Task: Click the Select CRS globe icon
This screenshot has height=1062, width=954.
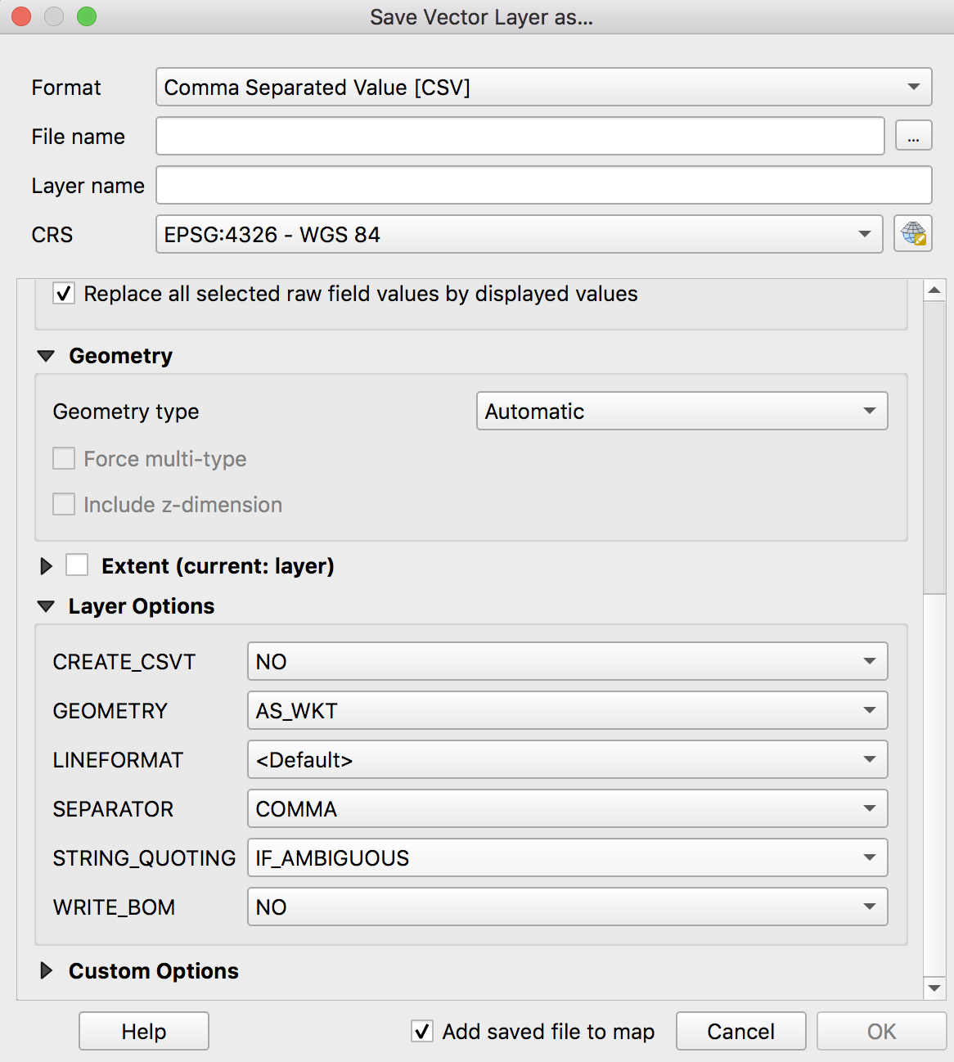Action: click(913, 235)
